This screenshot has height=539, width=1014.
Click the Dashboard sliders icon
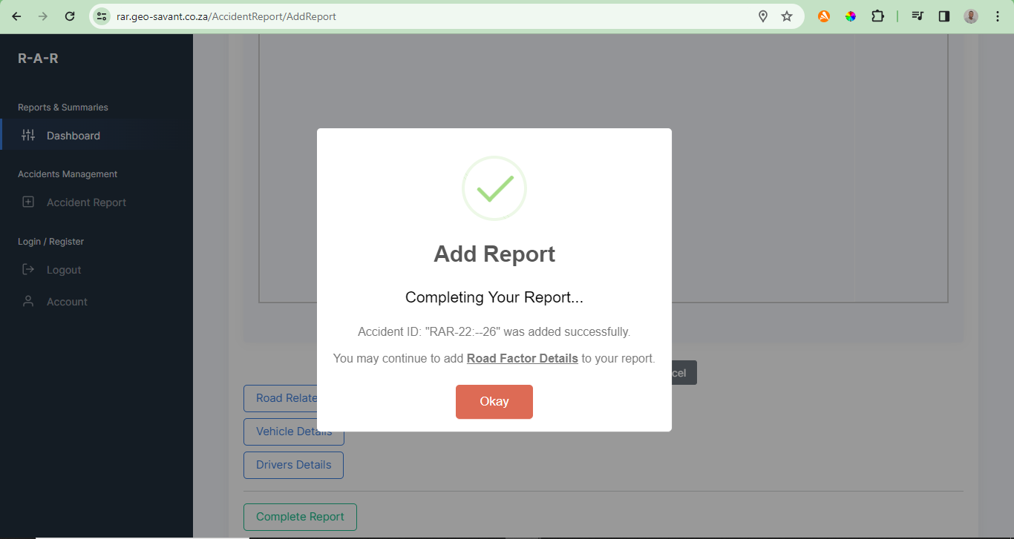click(x=28, y=135)
